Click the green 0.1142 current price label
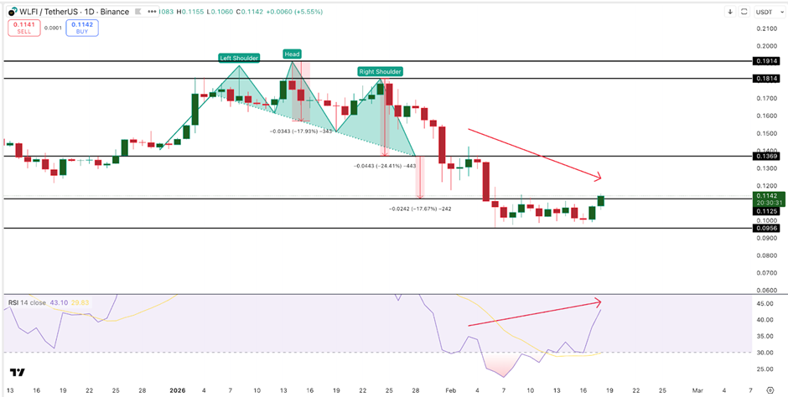The height and width of the screenshot is (397, 788). 766,195
